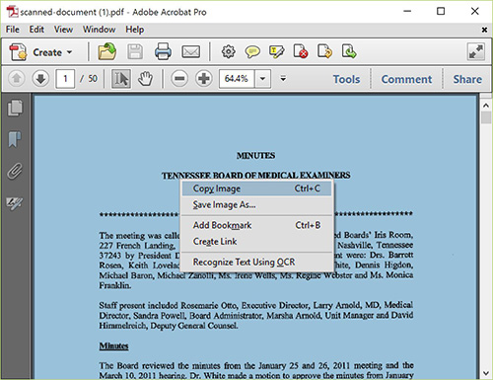Click the 64.4% zoom value field

pos(237,79)
